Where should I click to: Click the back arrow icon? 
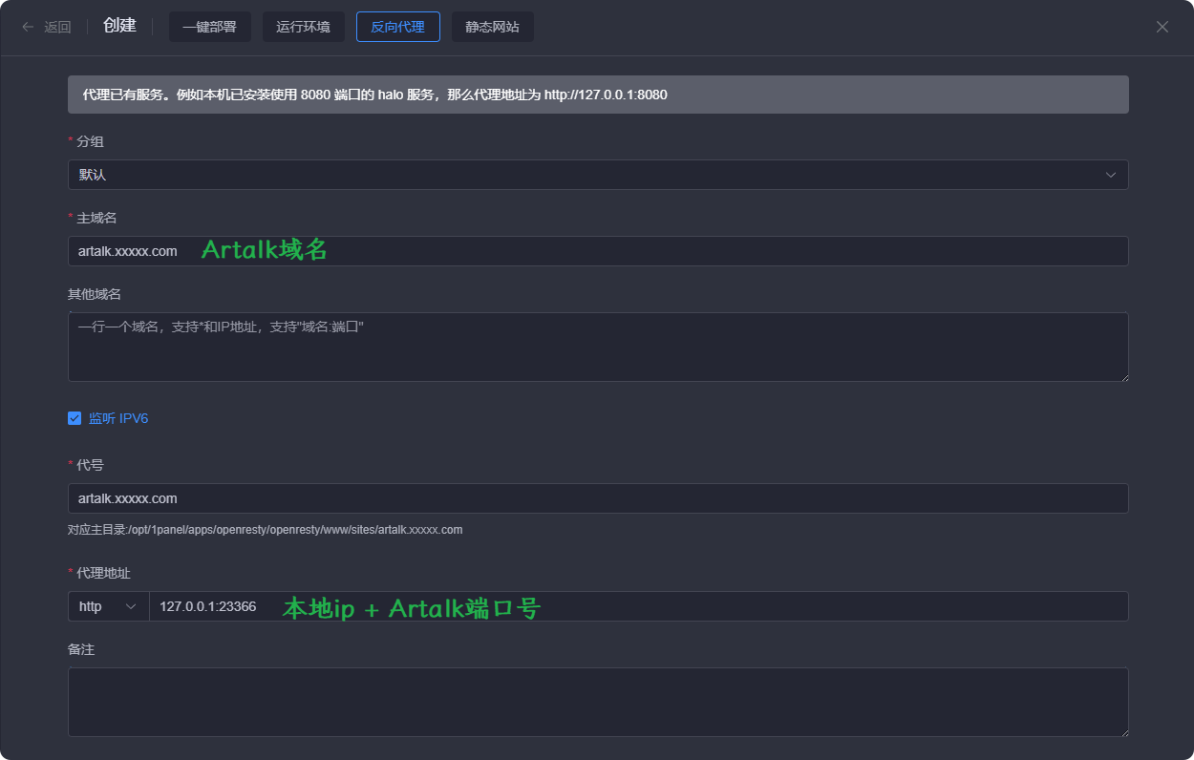pyautogui.click(x=28, y=27)
